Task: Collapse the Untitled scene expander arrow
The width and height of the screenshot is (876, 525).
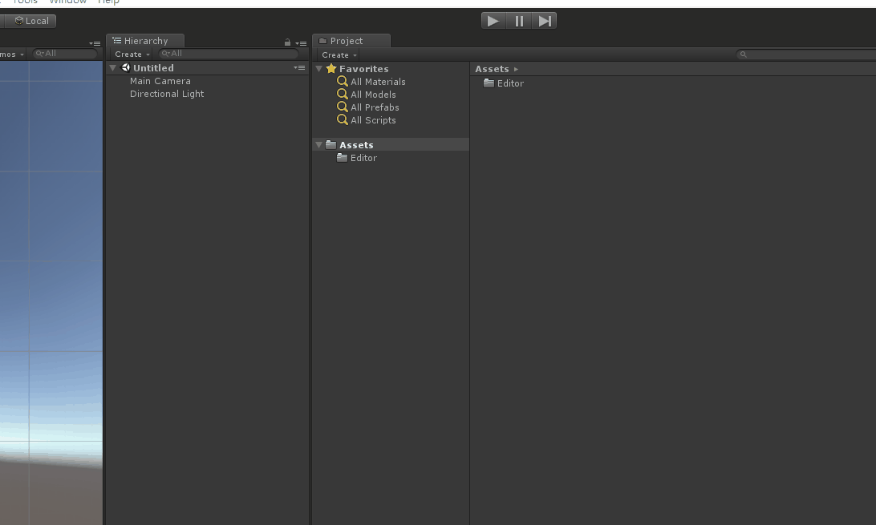Action: (x=113, y=68)
